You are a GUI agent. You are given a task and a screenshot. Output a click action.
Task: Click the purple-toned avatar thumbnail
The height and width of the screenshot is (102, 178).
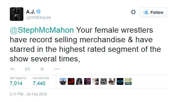[87, 81]
